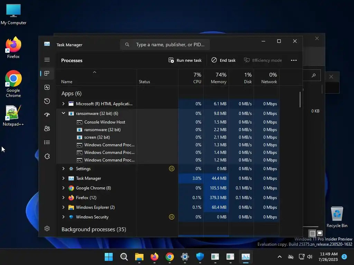Switch to large icon view in background window

[320, 233]
